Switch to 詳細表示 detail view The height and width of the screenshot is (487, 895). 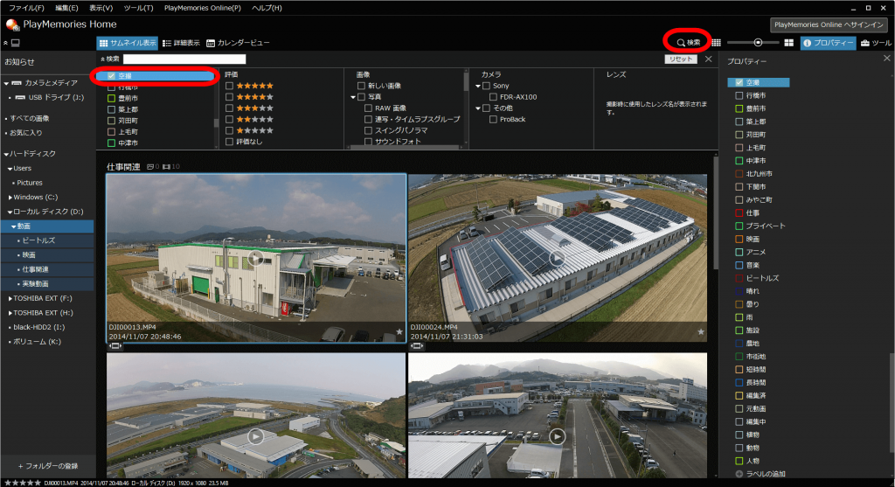point(181,43)
